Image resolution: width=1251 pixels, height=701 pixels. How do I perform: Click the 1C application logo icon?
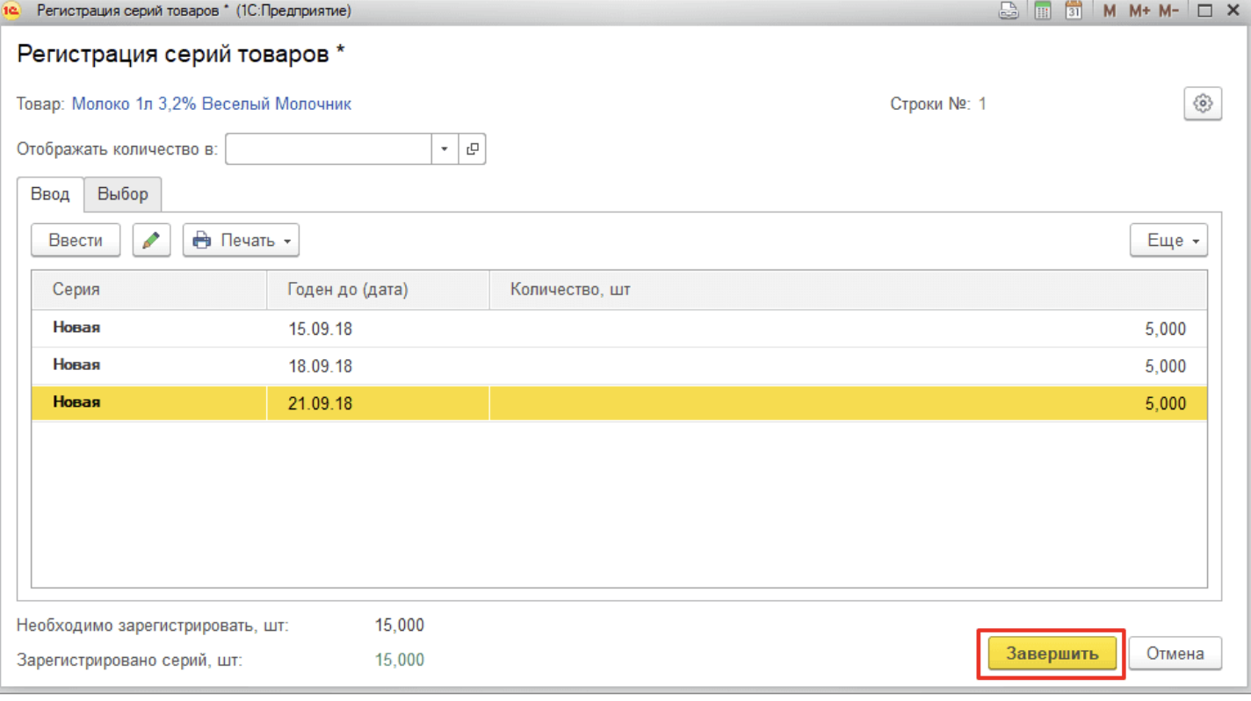pyautogui.click(x=12, y=11)
